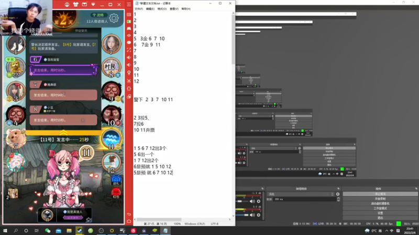Click the lower mixer volume slider
Screen dimensions: 419x235
(242, 215)
